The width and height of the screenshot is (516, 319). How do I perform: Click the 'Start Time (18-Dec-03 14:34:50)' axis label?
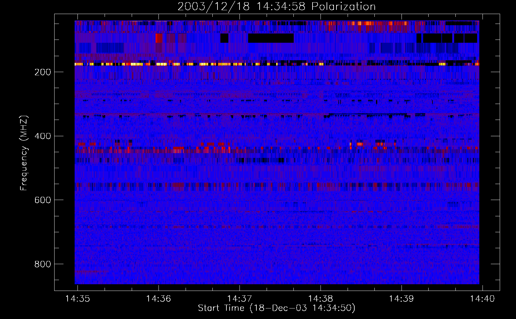click(x=276, y=308)
